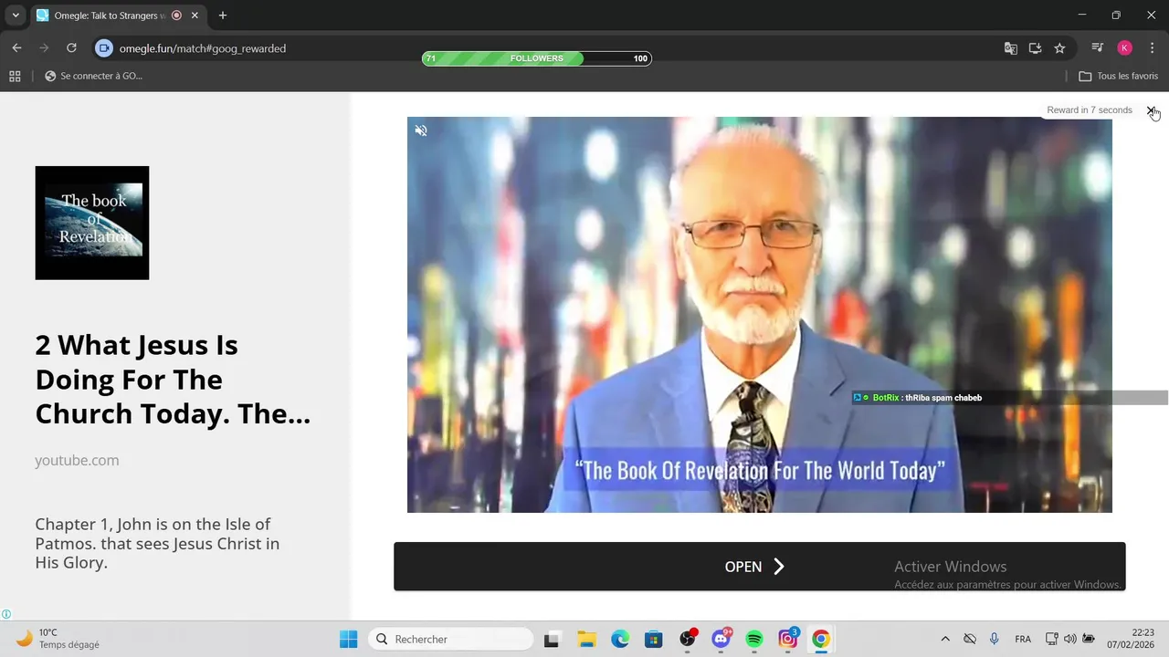Open Spotify from the taskbar

coord(754,639)
